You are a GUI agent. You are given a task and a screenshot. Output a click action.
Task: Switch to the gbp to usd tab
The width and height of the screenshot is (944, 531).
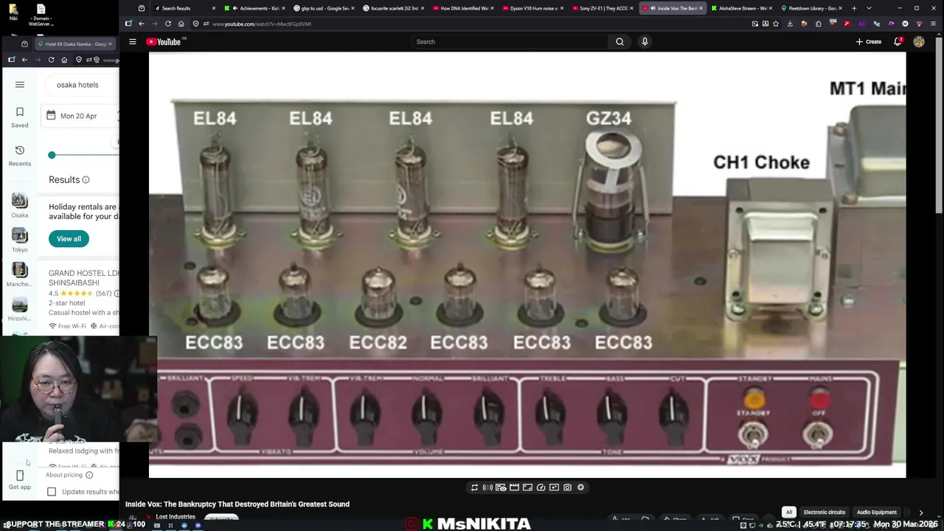(x=323, y=8)
